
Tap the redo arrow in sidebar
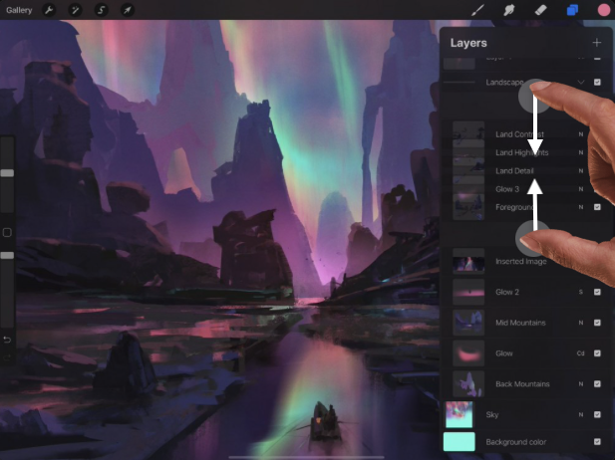7,357
